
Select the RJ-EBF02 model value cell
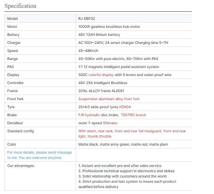[87, 19]
